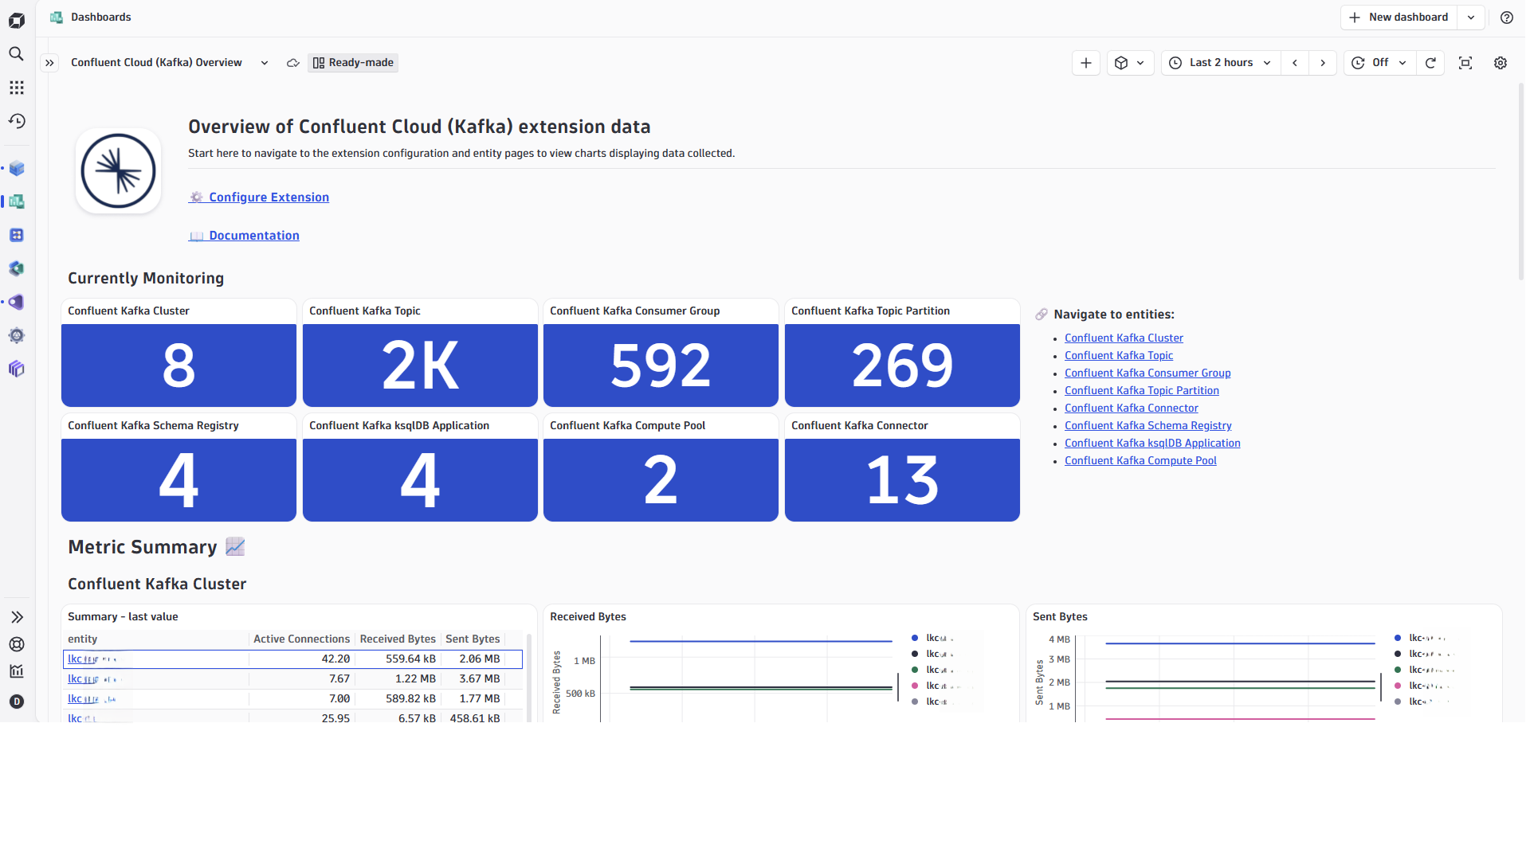Screen dimensions: 1530x860
Task: Toggle blue series swatch in Received Bytes legend
Action: coord(915,638)
